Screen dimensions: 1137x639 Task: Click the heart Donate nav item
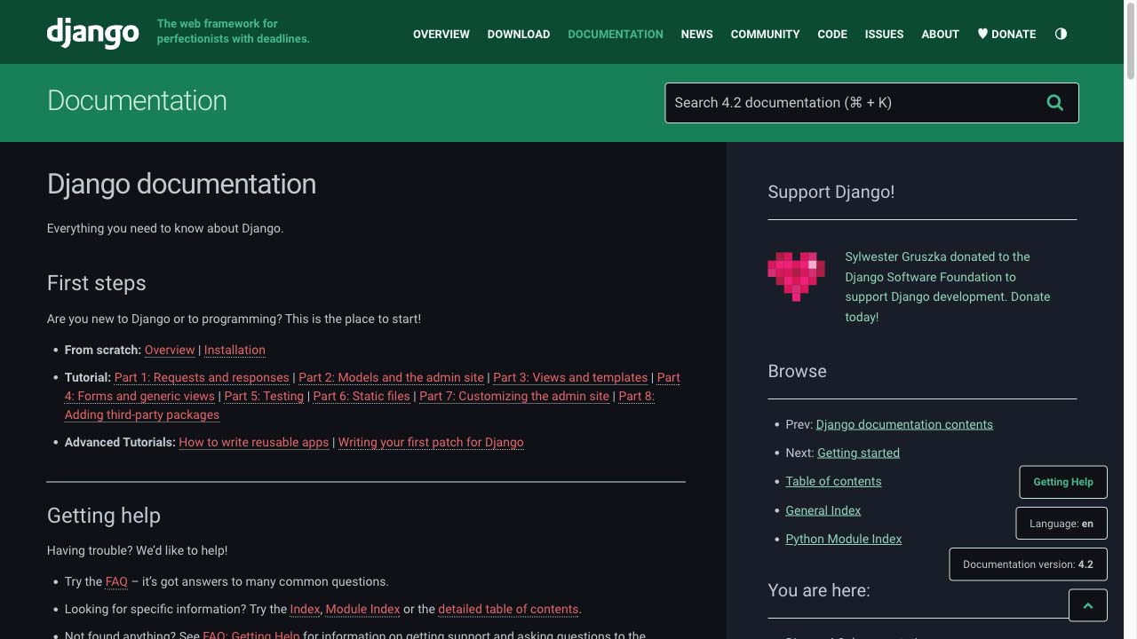click(1006, 34)
